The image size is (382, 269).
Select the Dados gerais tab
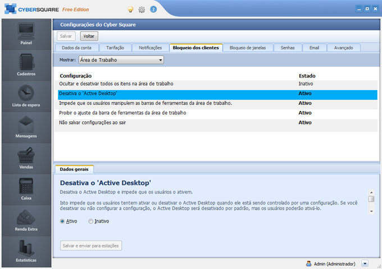[x=74, y=169]
